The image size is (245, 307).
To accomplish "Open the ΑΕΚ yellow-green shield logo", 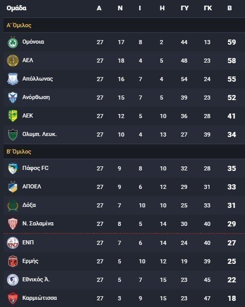I will click(x=13, y=116).
